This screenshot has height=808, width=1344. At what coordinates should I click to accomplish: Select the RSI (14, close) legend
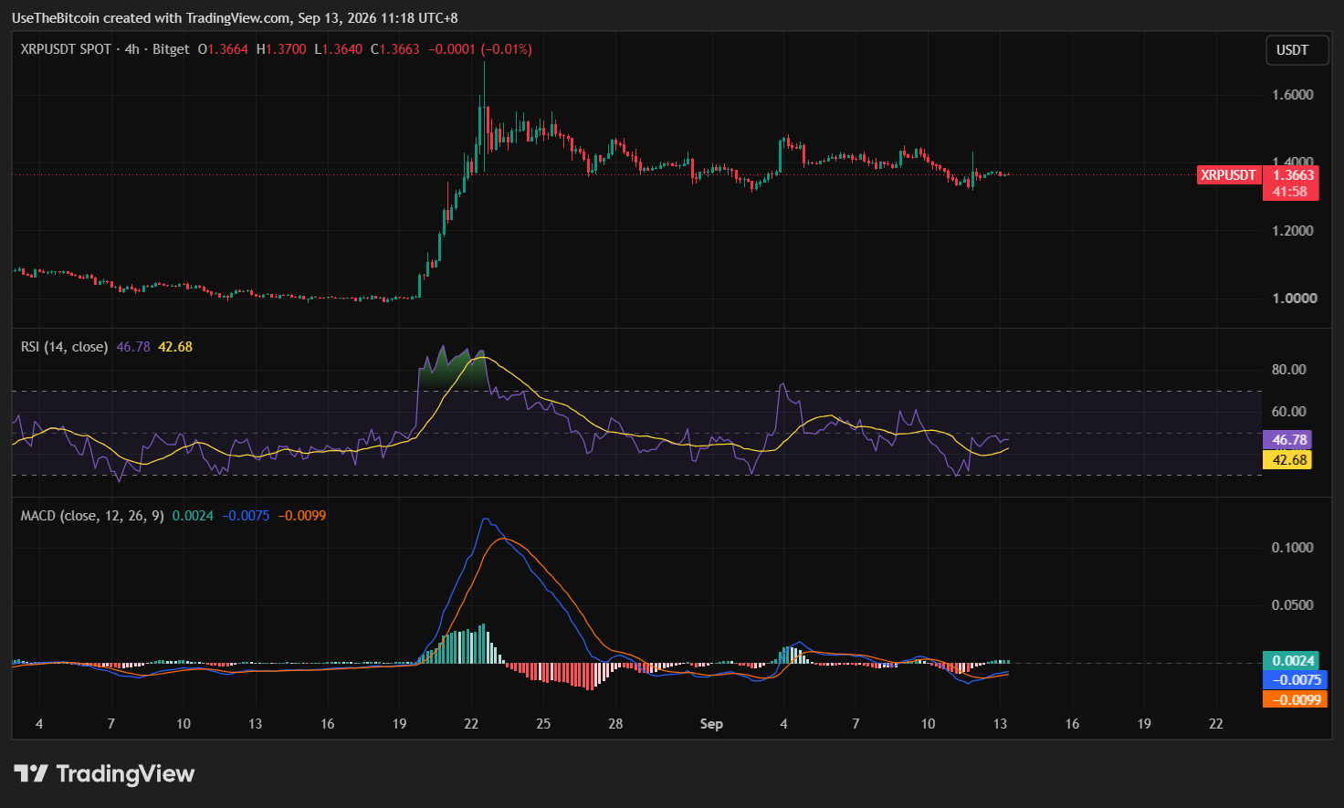point(64,347)
